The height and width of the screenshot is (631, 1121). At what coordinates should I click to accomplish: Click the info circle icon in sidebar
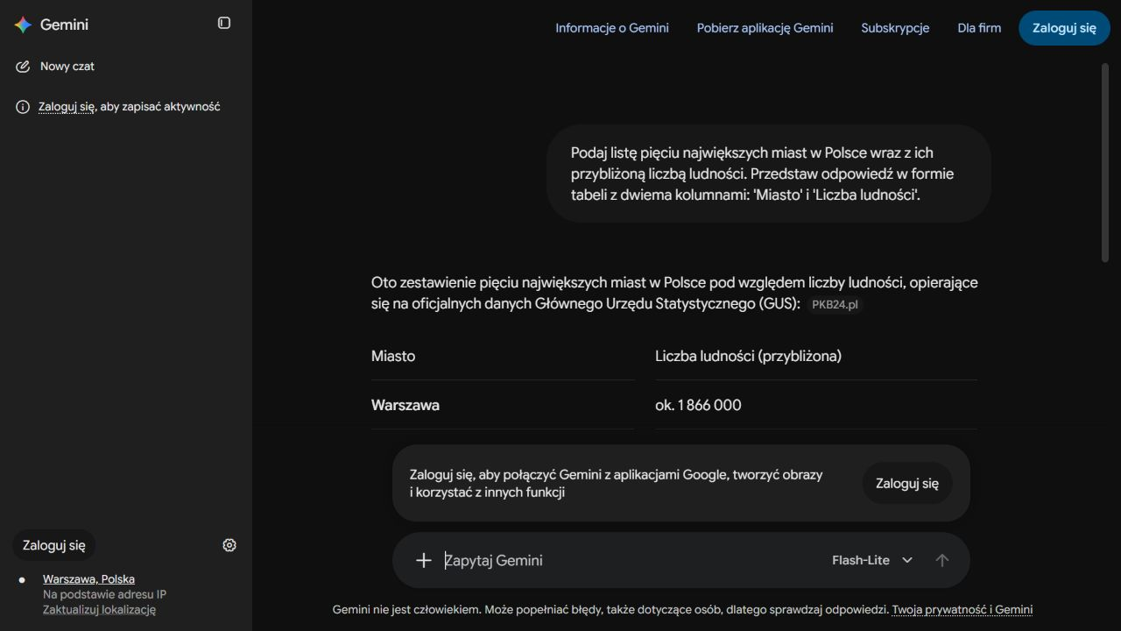click(x=23, y=107)
